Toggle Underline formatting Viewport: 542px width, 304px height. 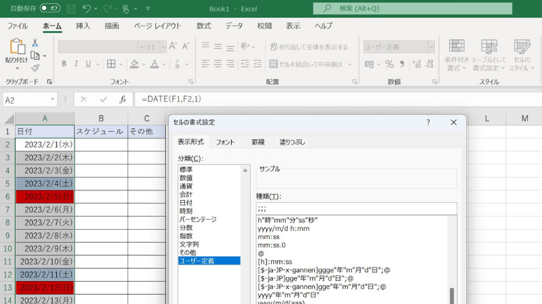[x=88, y=64]
